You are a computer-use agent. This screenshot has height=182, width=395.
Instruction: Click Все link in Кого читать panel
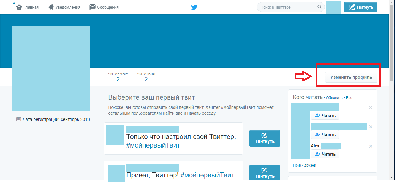click(349, 98)
